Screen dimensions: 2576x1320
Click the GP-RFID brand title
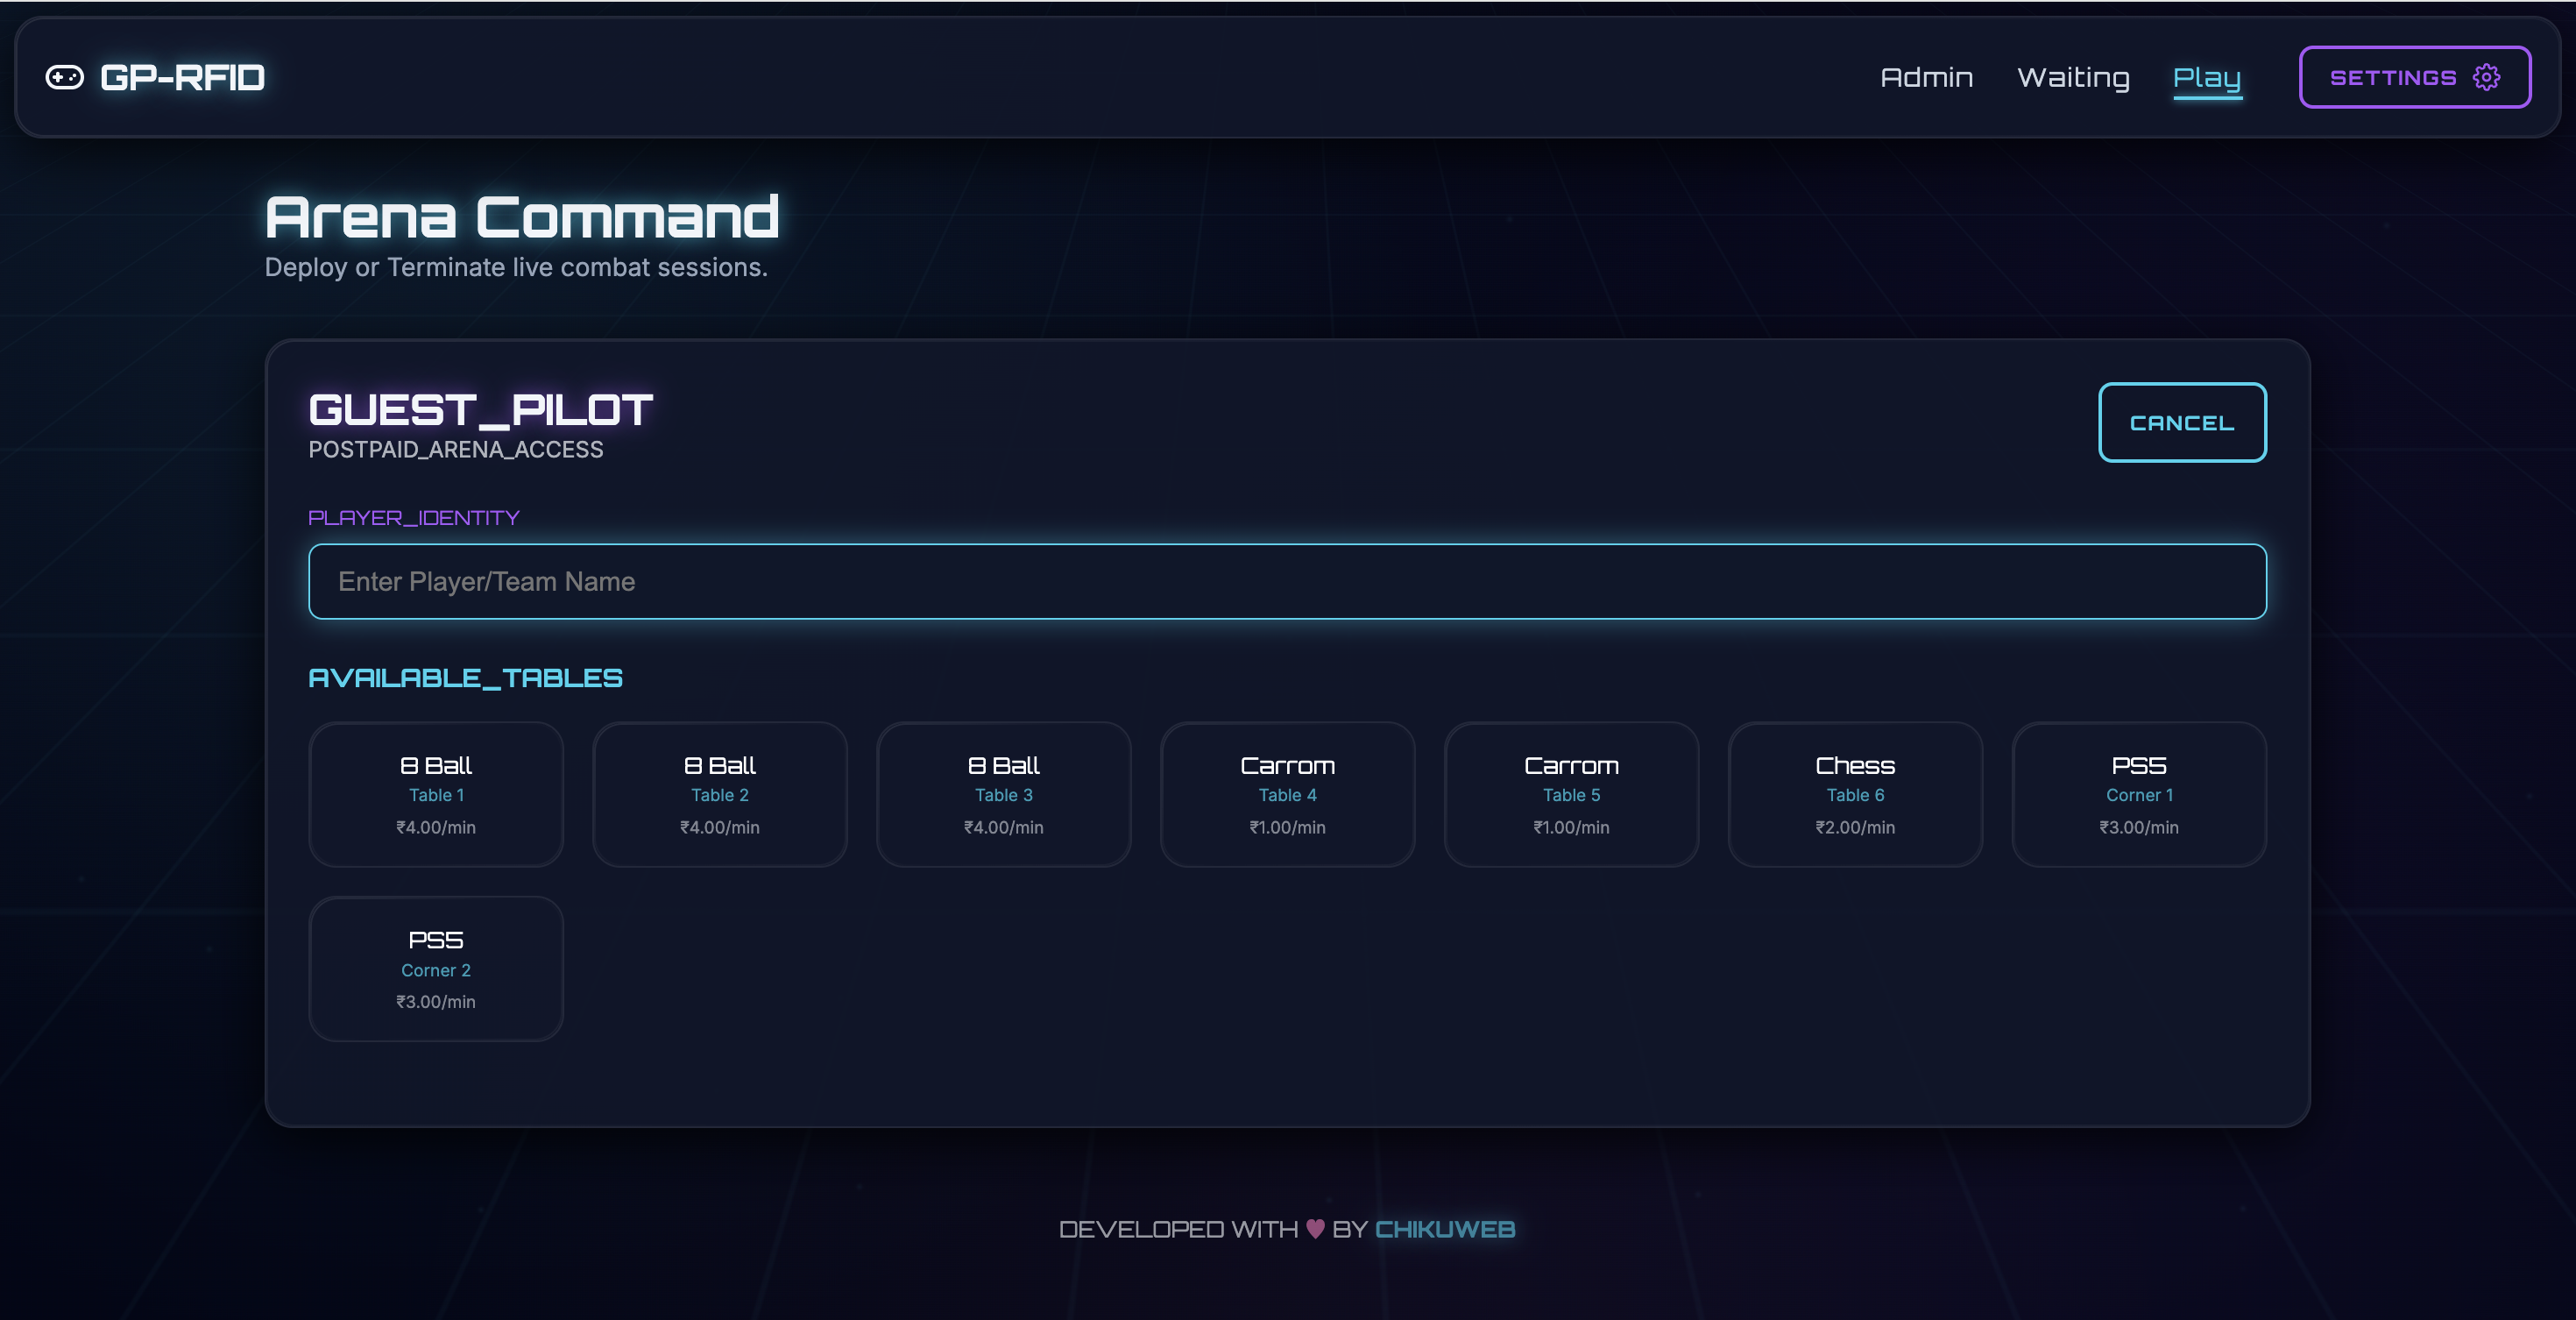click(182, 77)
